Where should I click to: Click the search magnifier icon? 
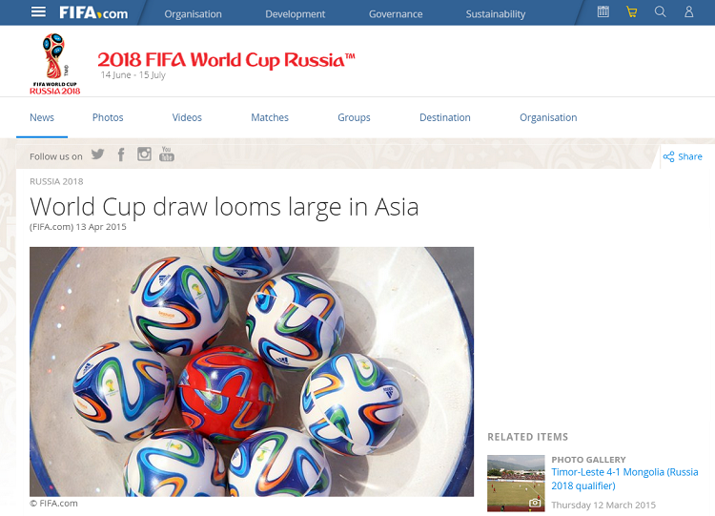point(661,11)
